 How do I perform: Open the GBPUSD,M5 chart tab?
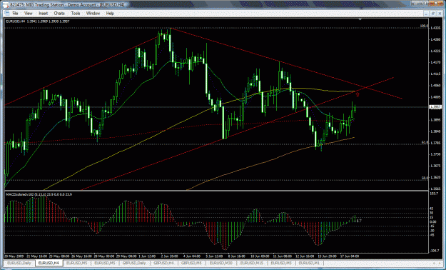click(x=191, y=263)
